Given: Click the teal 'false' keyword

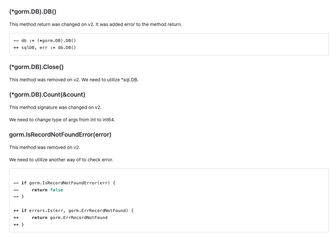Looking at the screenshot, I should pos(57,190).
